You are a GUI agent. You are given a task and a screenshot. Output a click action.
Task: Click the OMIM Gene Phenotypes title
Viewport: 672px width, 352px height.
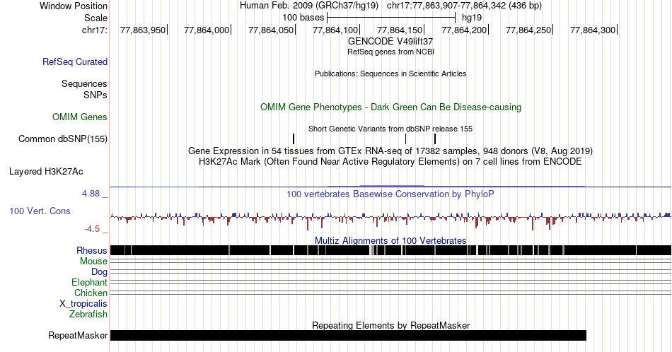coord(390,107)
